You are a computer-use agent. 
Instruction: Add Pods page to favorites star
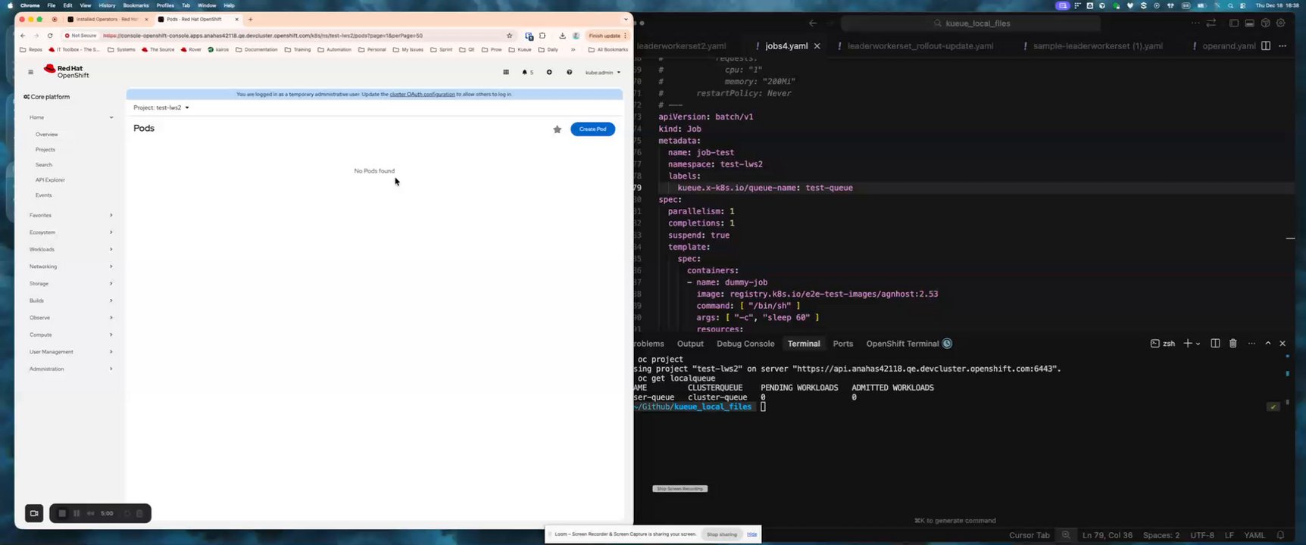point(558,129)
